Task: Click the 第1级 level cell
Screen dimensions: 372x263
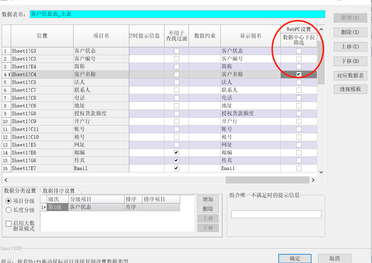Action: point(58,207)
